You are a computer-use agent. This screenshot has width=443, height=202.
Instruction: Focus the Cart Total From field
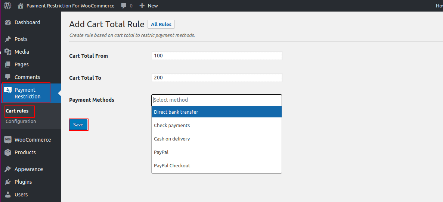217,56
